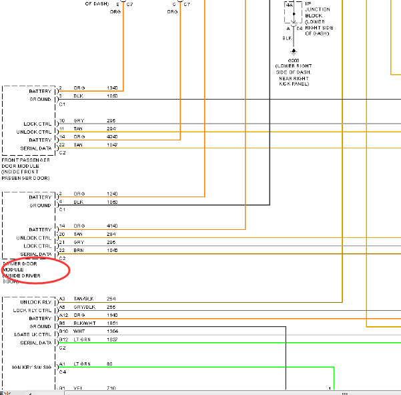Click the horizontal scrollbar thumb at bottom

232,393
